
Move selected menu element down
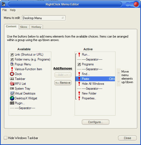[x=118, y=82]
